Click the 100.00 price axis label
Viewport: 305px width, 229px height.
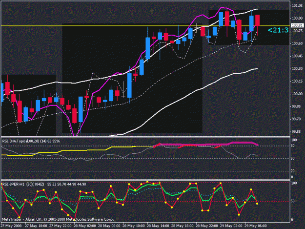click(297, 94)
